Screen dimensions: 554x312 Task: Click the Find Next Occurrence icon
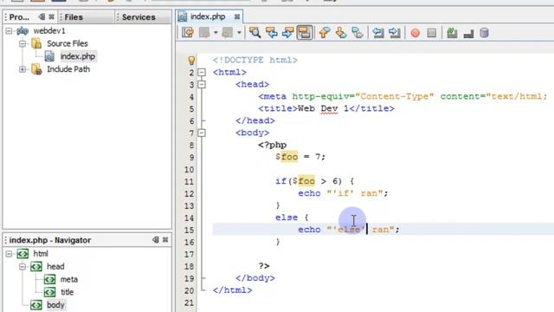[x=288, y=33]
